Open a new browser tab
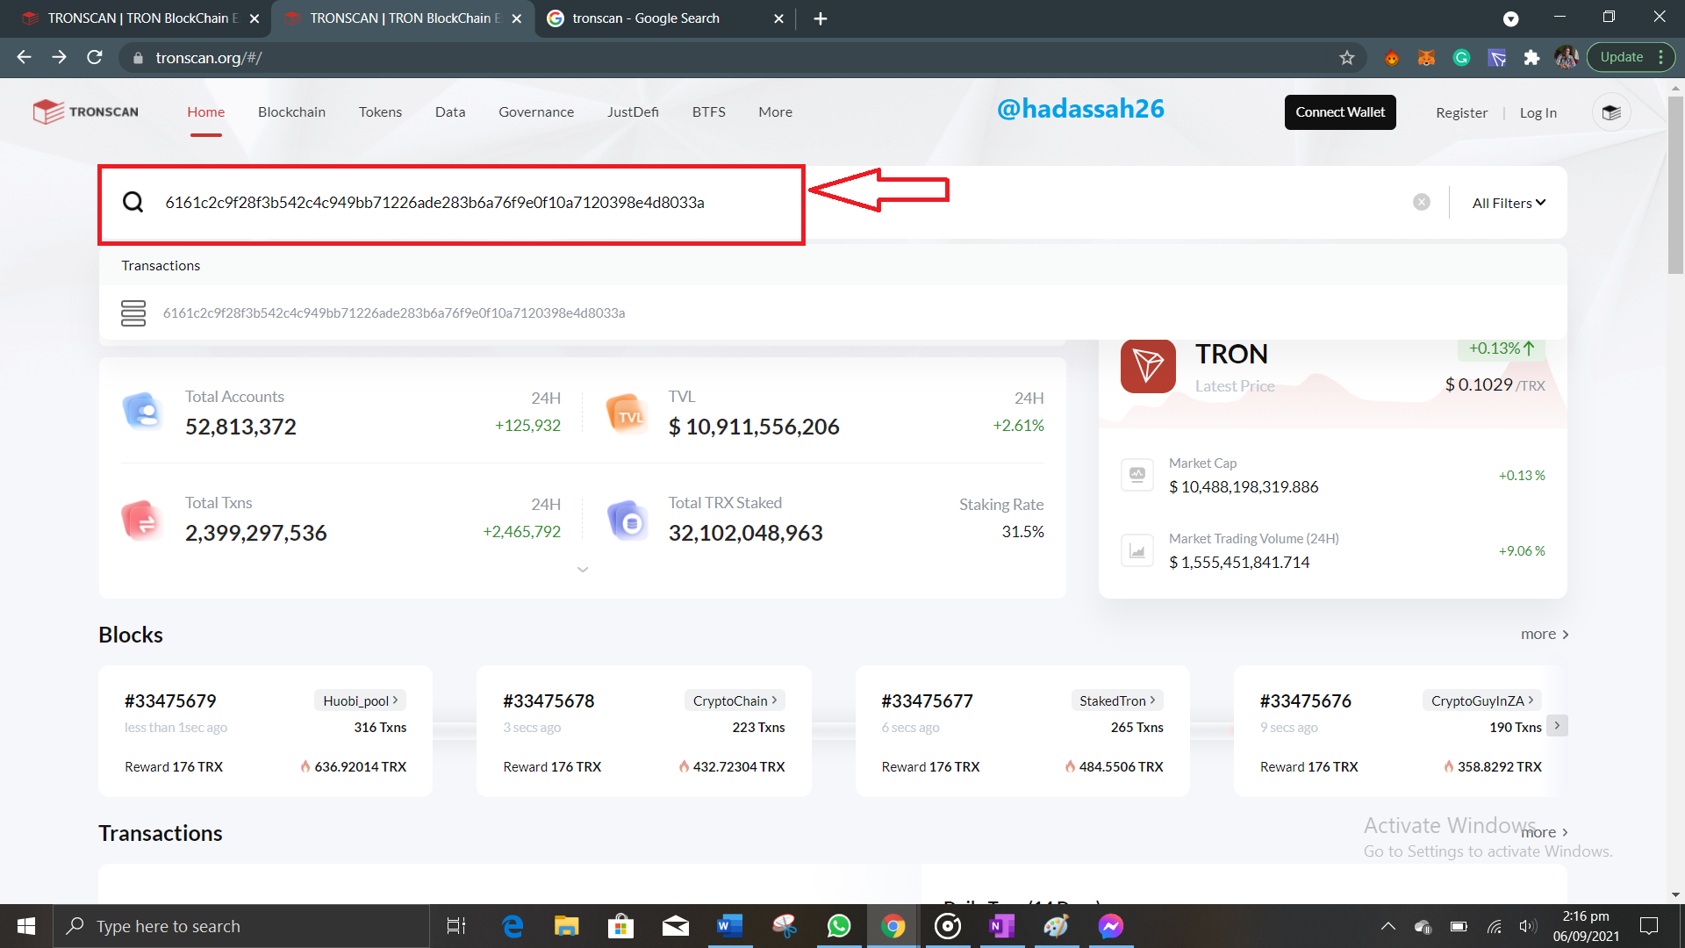The image size is (1685, 948). click(821, 18)
